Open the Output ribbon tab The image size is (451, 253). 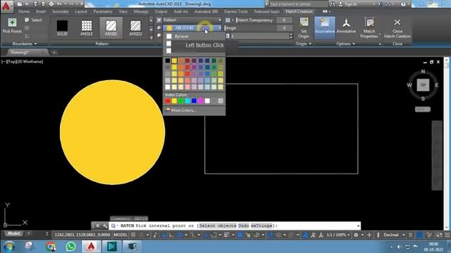pos(161,11)
